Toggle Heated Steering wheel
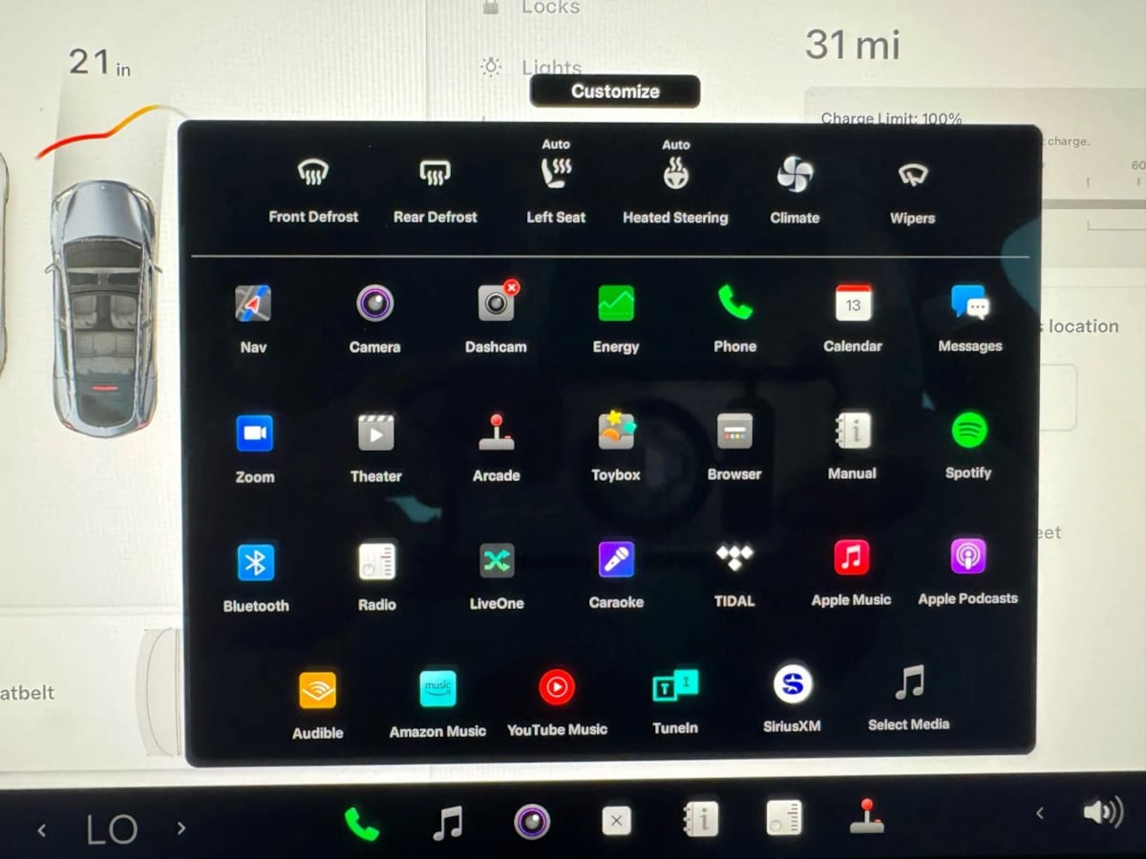The image size is (1146, 859). pyautogui.click(x=675, y=176)
